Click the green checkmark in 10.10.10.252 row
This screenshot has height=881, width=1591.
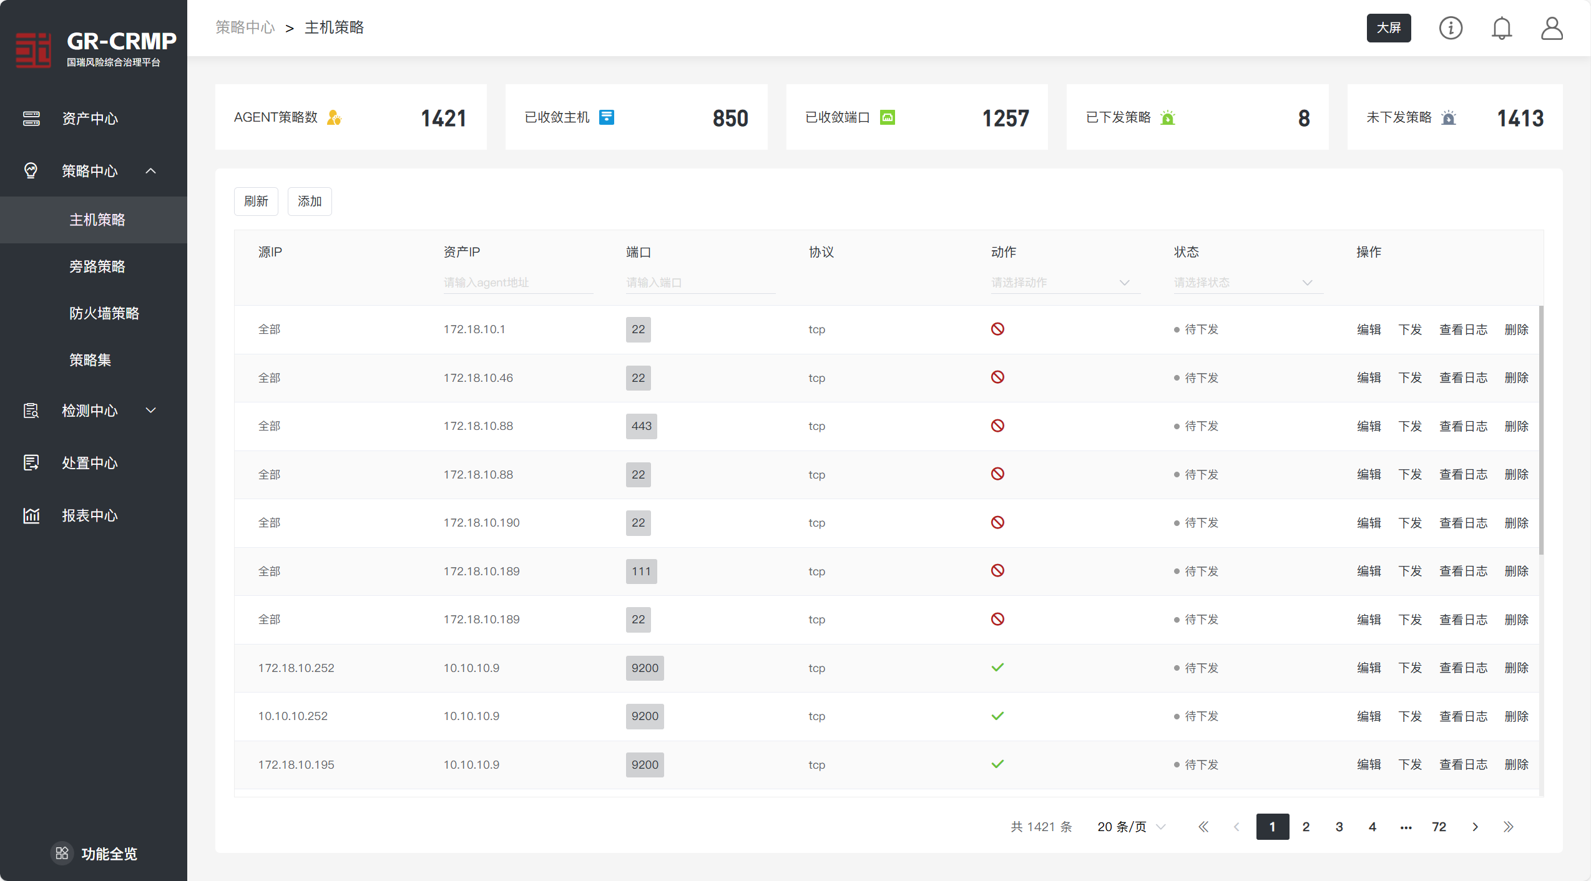[997, 716]
